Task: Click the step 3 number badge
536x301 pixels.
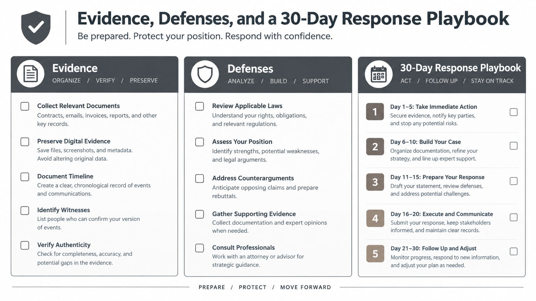Action: [375, 182]
